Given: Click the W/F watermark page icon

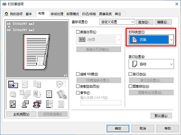Looking at the screenshot, I should (49, 94).
